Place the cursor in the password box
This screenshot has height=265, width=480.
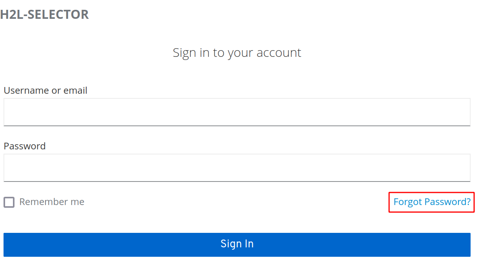click(x=237, y=168)
